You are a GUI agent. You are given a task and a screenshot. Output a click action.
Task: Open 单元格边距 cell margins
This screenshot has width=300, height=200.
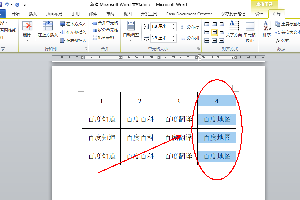[250, 32]
